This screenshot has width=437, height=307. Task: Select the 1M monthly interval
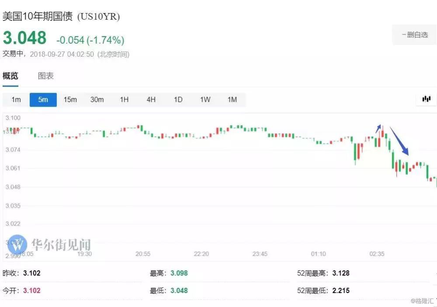pos(232,100)
